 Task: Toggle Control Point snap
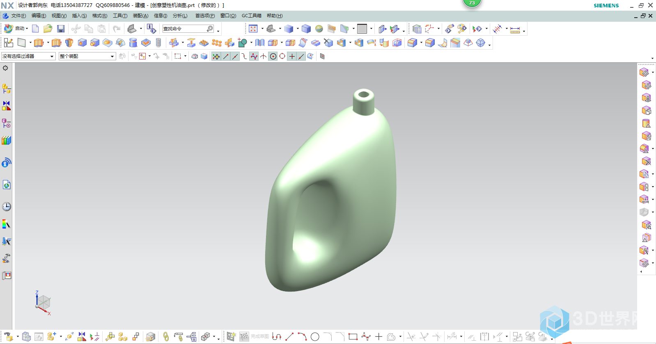point(244,57)
